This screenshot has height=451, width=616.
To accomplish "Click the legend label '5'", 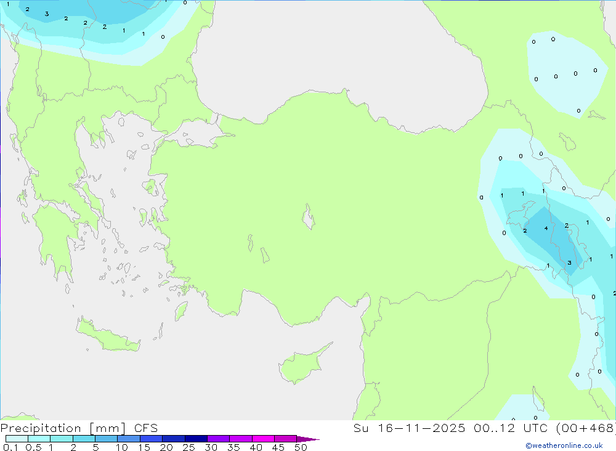I will pos(95,447).
